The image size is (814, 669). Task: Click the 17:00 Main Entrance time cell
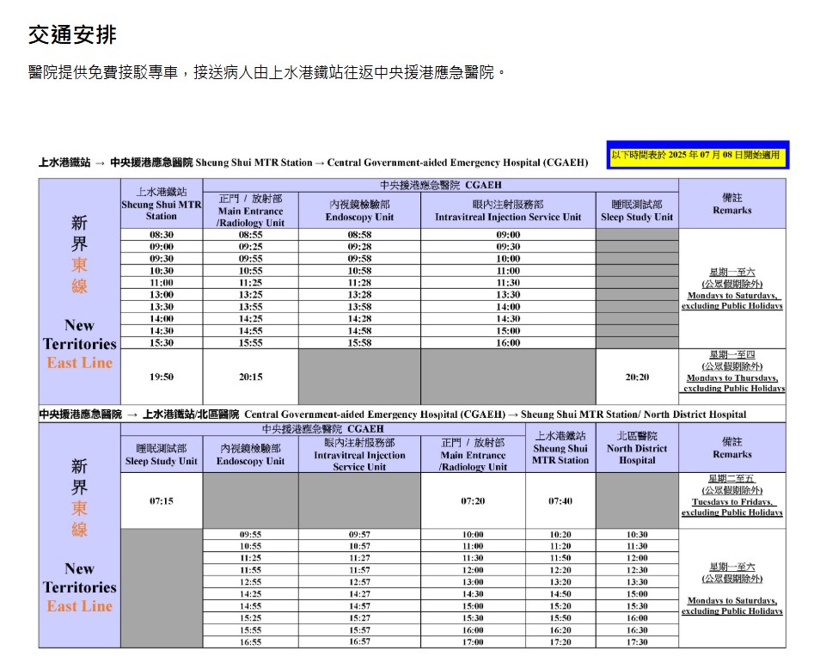[473, 642]
